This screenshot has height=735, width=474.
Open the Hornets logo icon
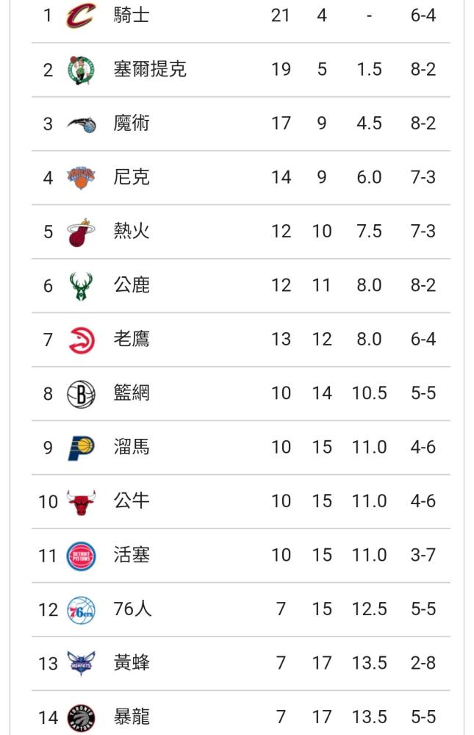pos(81,663)
